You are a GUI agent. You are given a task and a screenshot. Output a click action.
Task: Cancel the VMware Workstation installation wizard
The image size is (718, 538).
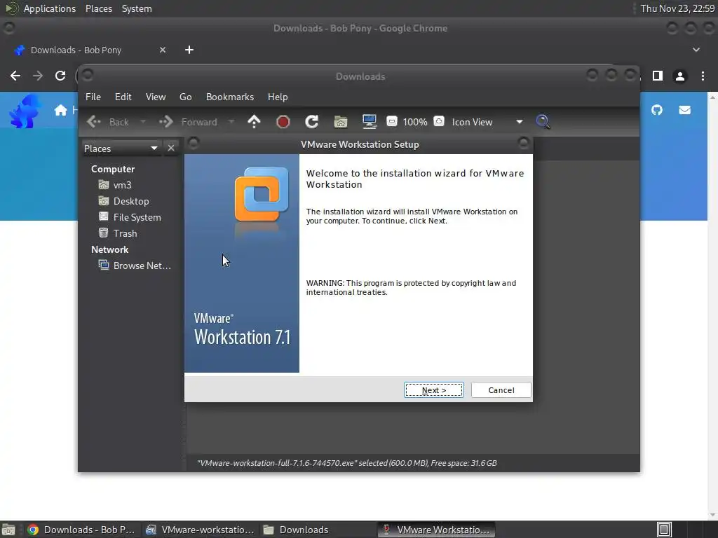click(x=501, y=389)
